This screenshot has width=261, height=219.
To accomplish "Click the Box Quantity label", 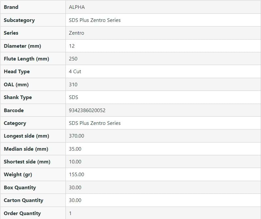I will [20, 188].
